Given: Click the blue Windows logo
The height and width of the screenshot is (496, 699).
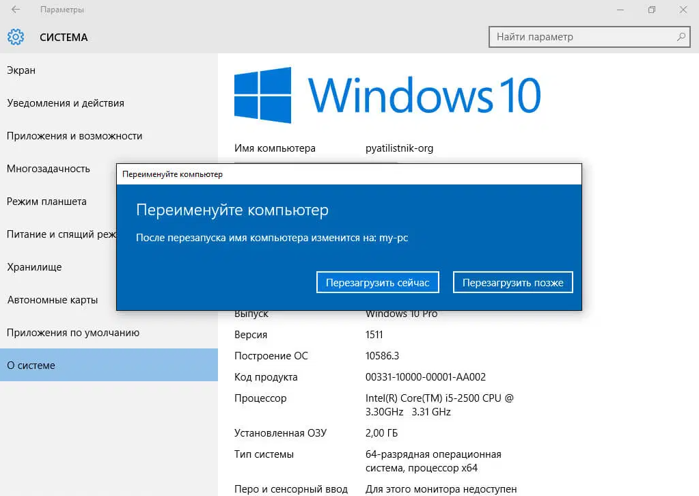Looking at the screenshot, I should tap(263, 95).
